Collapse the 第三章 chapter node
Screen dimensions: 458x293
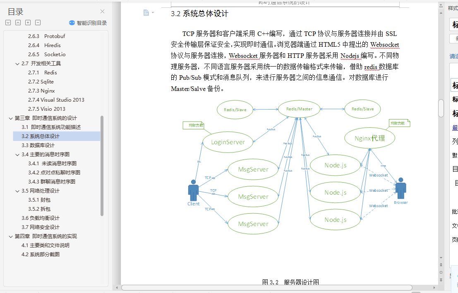[x=10, y=118]
